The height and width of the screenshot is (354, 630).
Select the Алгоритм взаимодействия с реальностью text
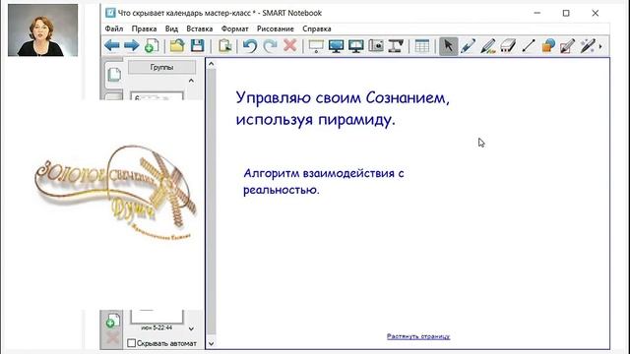coord(324,181)
